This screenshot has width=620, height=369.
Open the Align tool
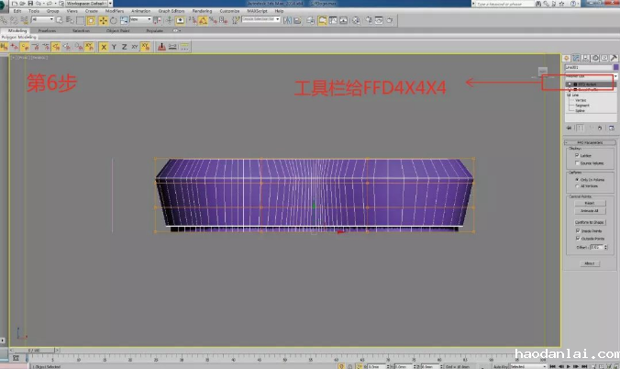[x=297, y=20]
